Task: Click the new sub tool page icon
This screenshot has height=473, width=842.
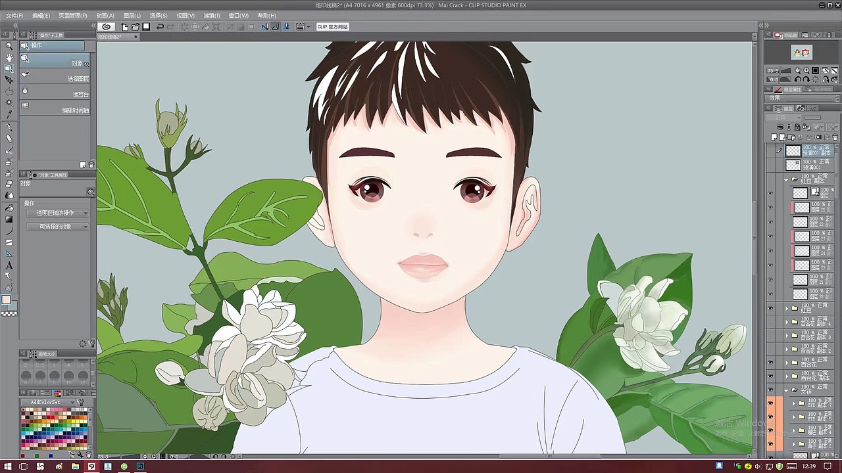Action: click(x=83, y=165)
